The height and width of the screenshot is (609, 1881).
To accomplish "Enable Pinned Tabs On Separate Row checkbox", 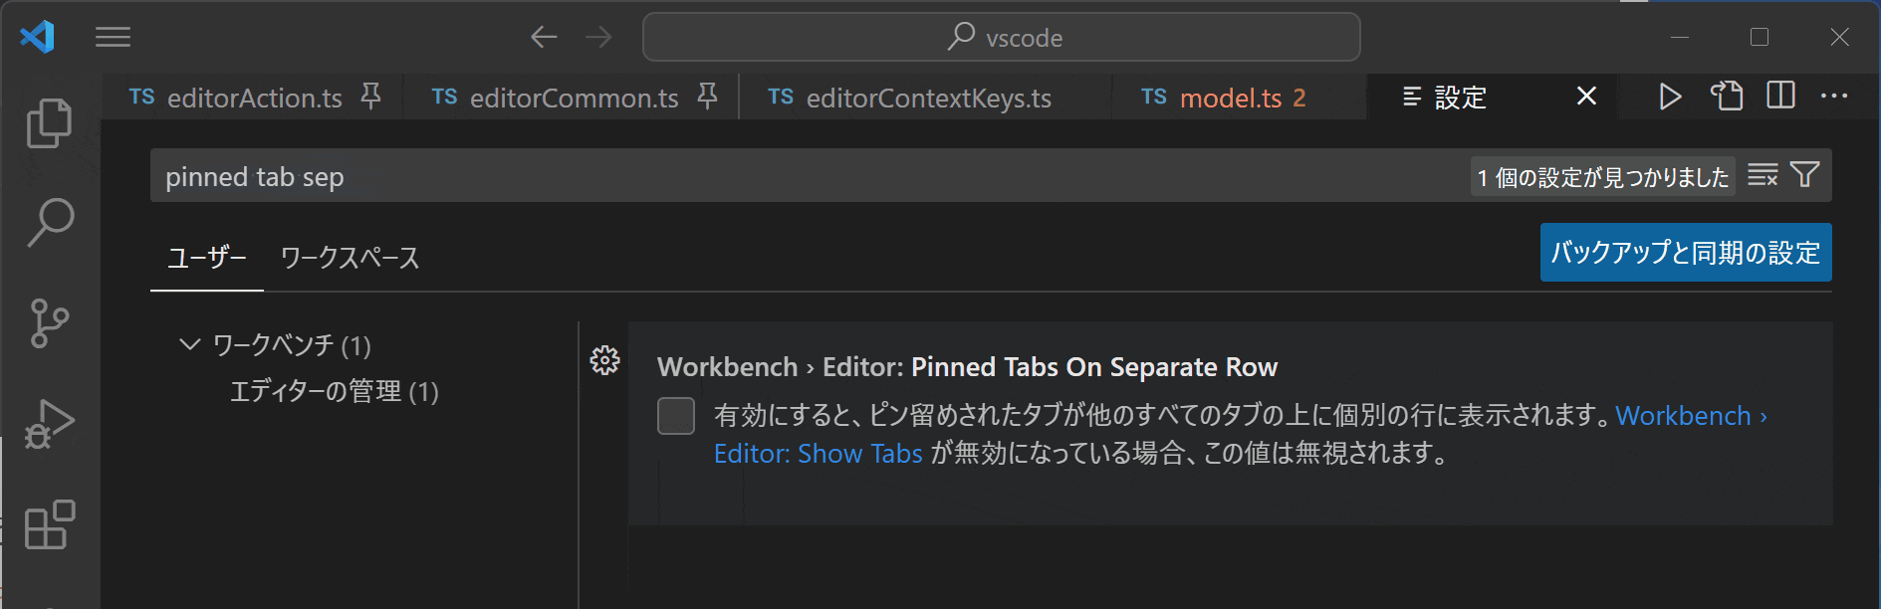I will (676, 416).
